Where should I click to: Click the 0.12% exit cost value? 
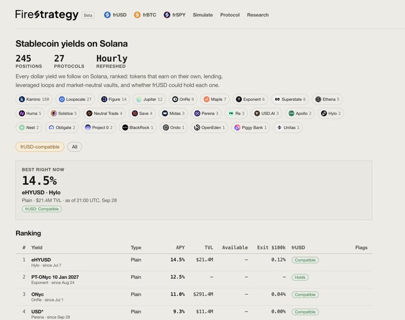point(279,260)
